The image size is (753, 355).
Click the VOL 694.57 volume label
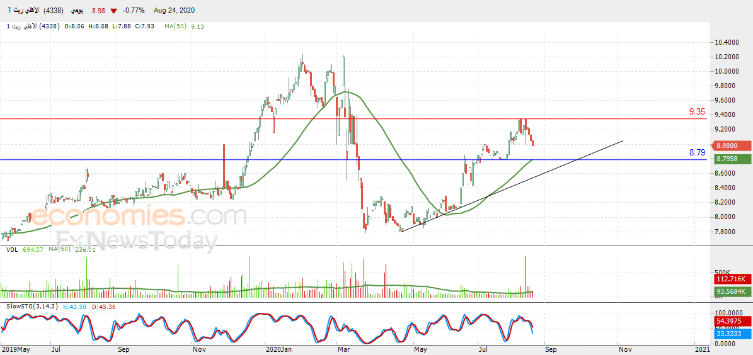click(24, 249)
